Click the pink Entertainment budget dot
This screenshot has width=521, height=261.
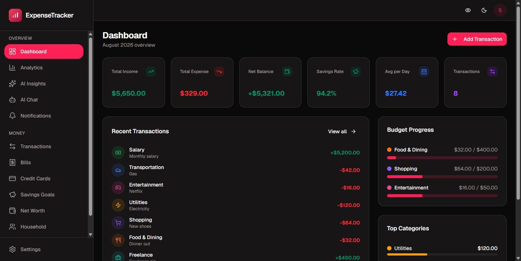[389, 188]
